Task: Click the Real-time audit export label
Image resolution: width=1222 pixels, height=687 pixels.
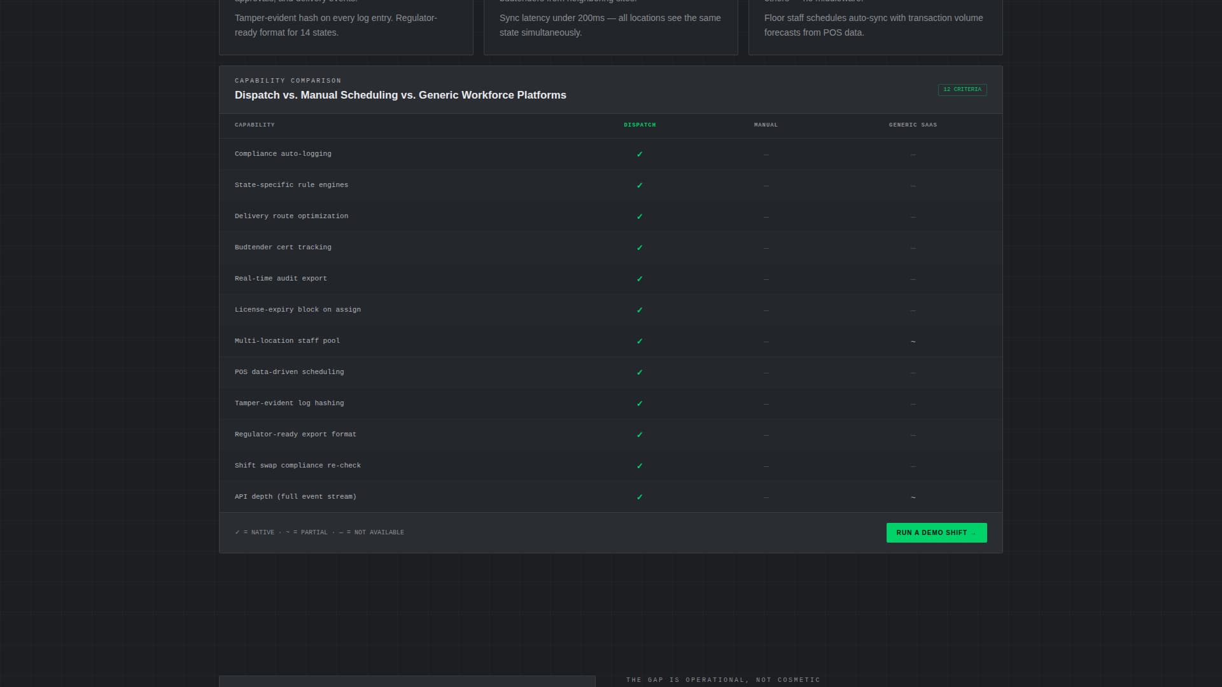Action: pyautogui.click(x=281, y=279)
